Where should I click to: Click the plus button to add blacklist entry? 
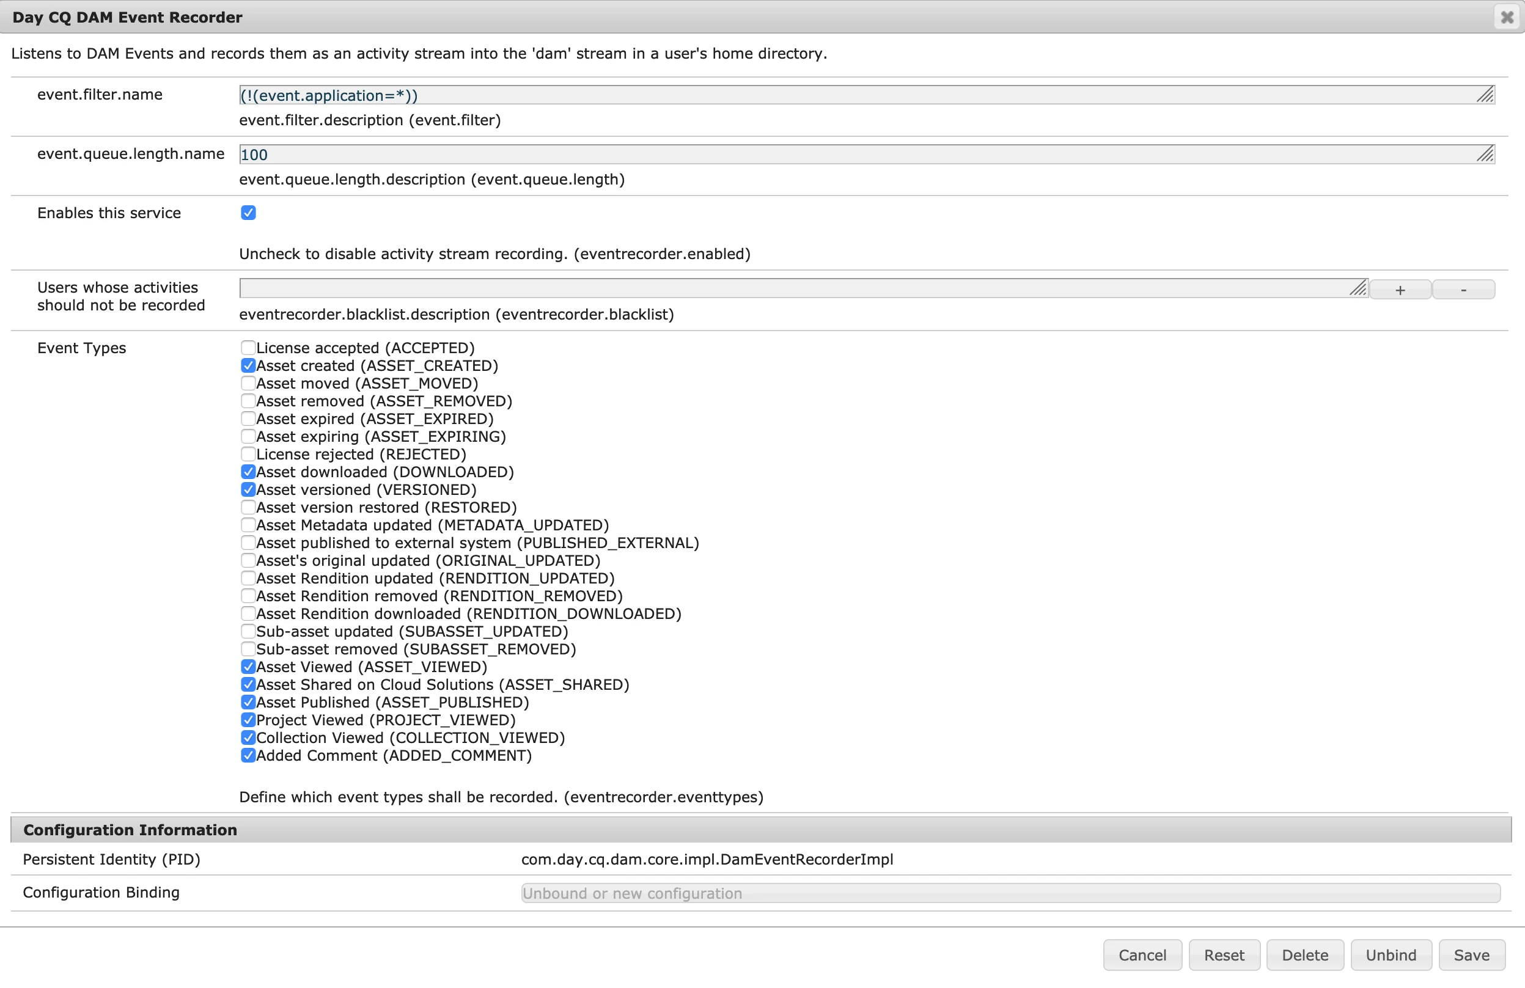point(1400,290)
